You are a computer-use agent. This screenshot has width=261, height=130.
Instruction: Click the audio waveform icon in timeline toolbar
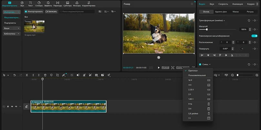[109, 75]
